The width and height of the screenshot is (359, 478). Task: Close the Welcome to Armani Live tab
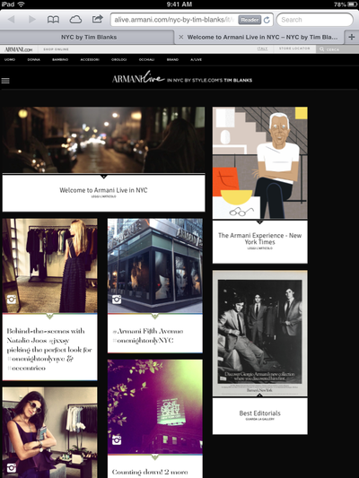(181, 37)
